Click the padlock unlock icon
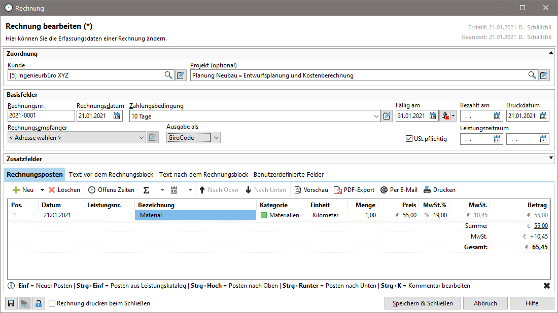Image resolution: width=558 pixels, height=313 pixels. point(39,303)
